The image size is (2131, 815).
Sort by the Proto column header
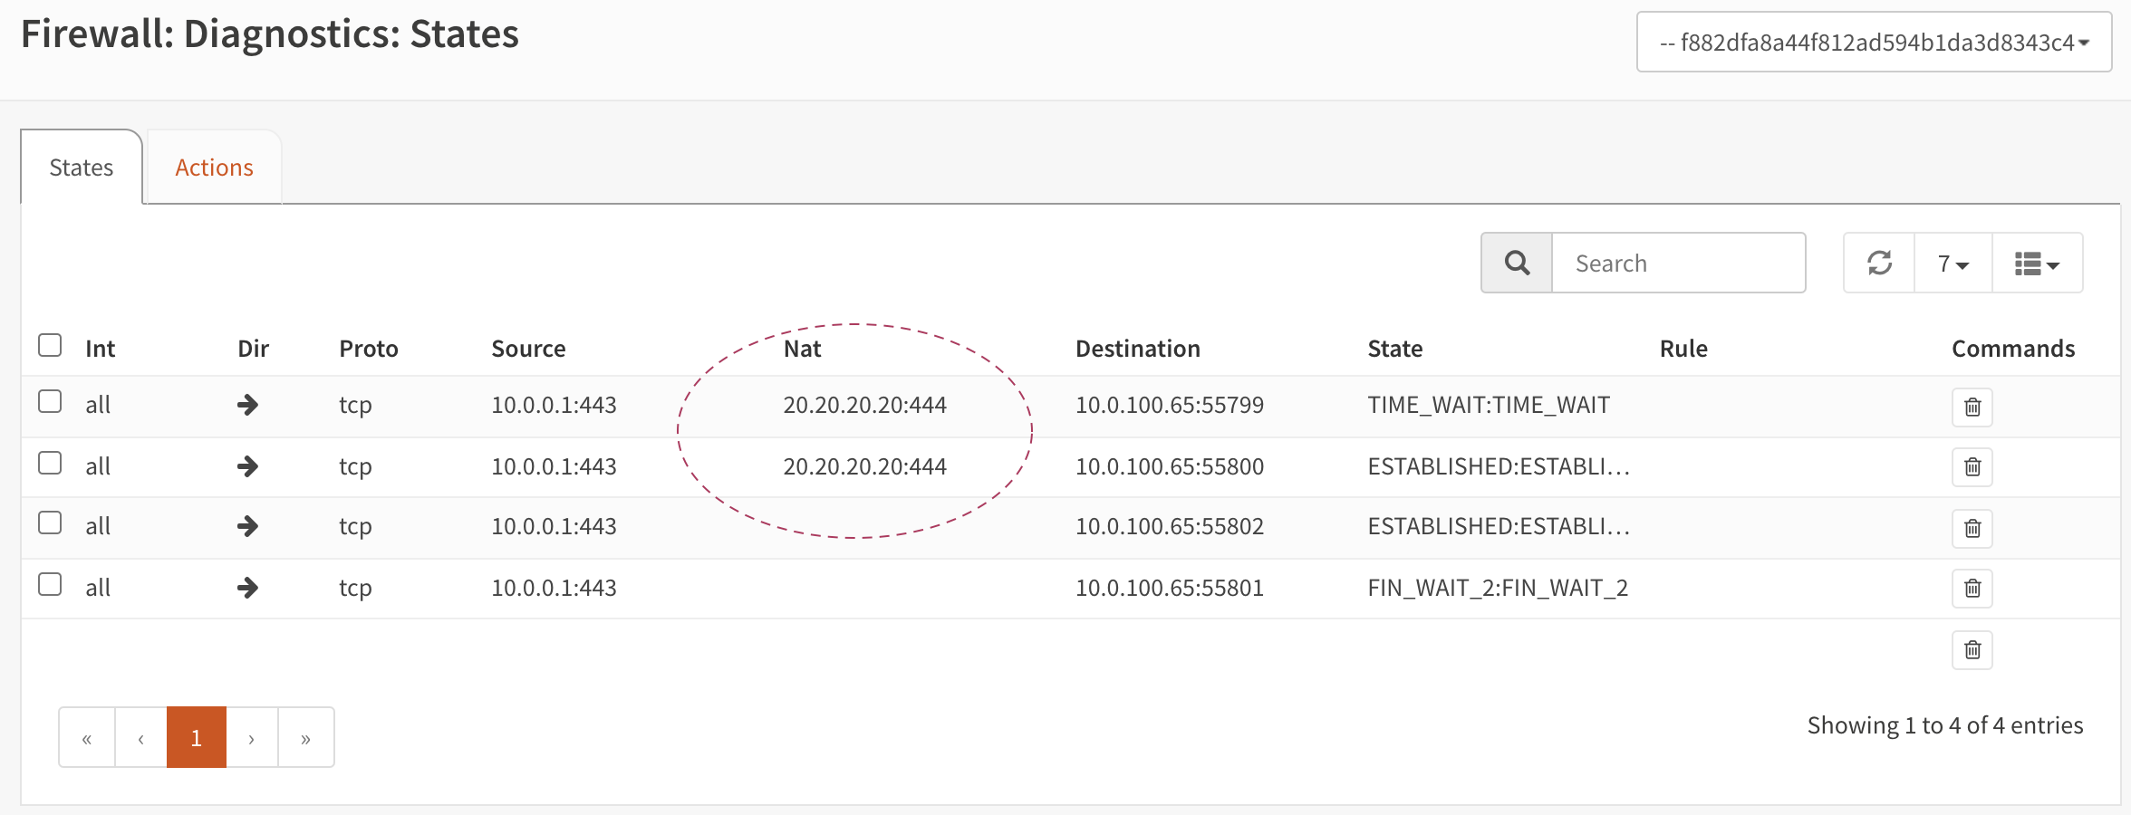(x=369, y=349)
